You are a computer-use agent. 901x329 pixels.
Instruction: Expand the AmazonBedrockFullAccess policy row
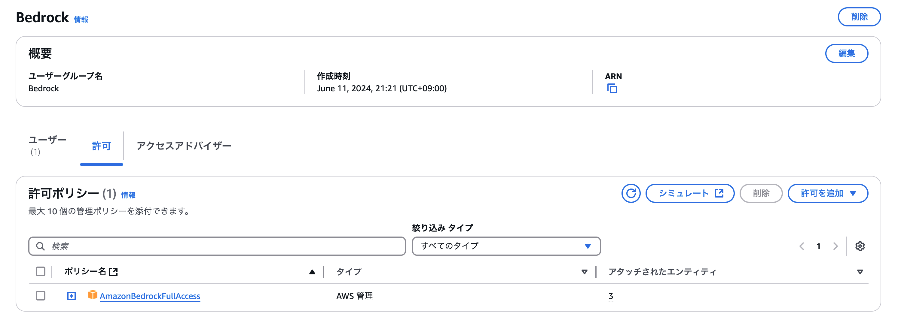point(71,296)
